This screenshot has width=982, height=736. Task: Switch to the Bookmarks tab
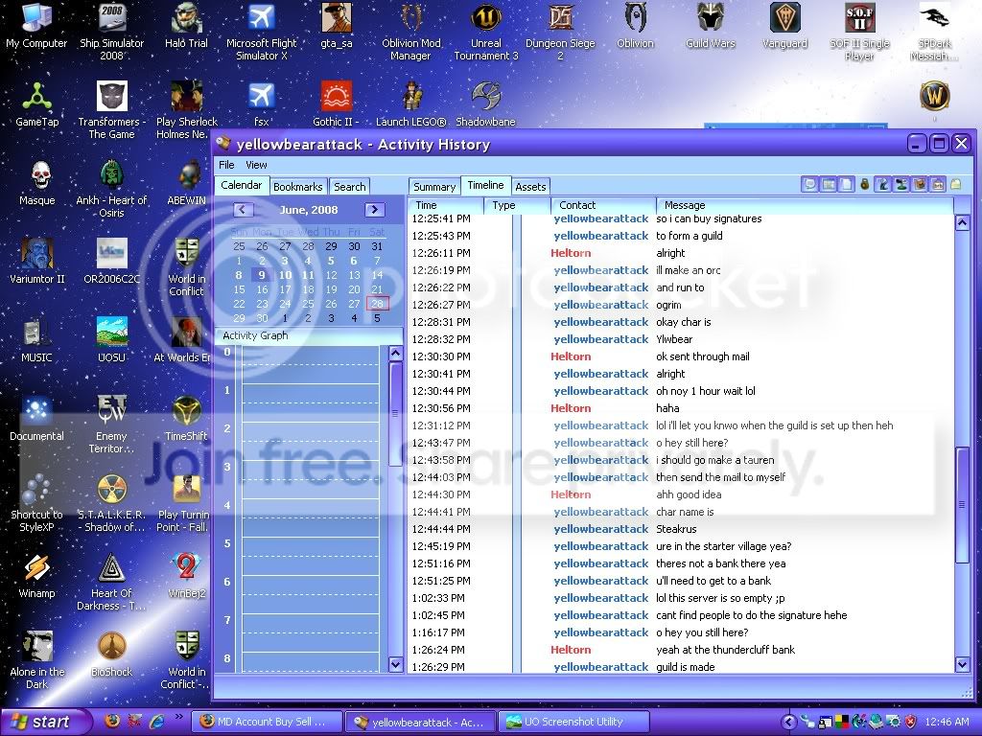(x=297, y=187)
